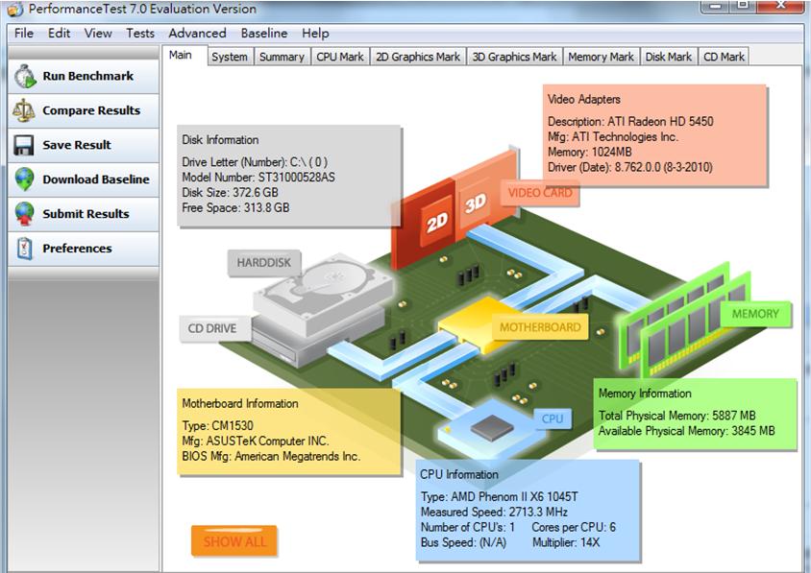Click the Measured Speed 2713.3 MHz line

pos(494,512)
